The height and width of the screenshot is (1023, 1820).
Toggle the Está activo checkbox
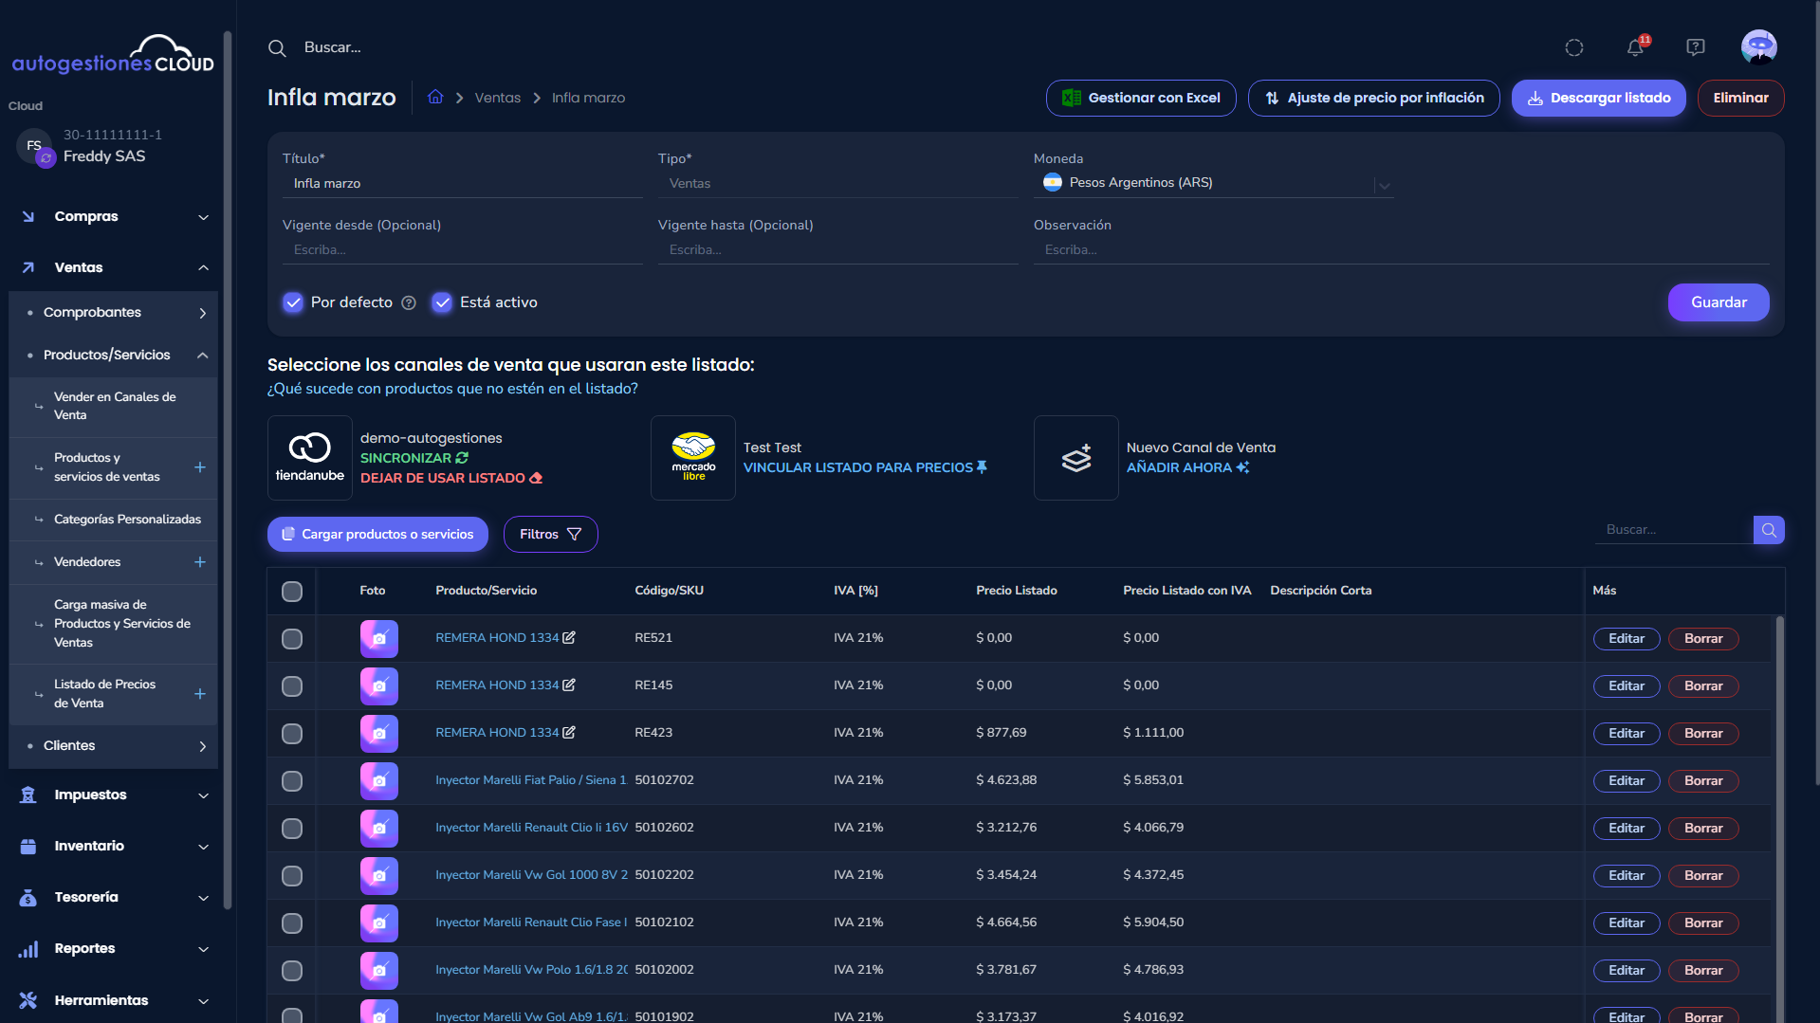442,302
